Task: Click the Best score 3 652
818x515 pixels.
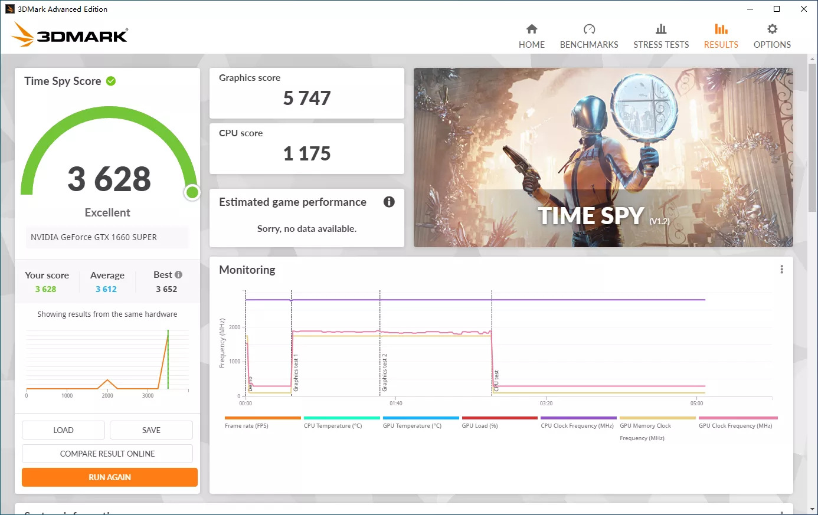Action: pos(166,289)
